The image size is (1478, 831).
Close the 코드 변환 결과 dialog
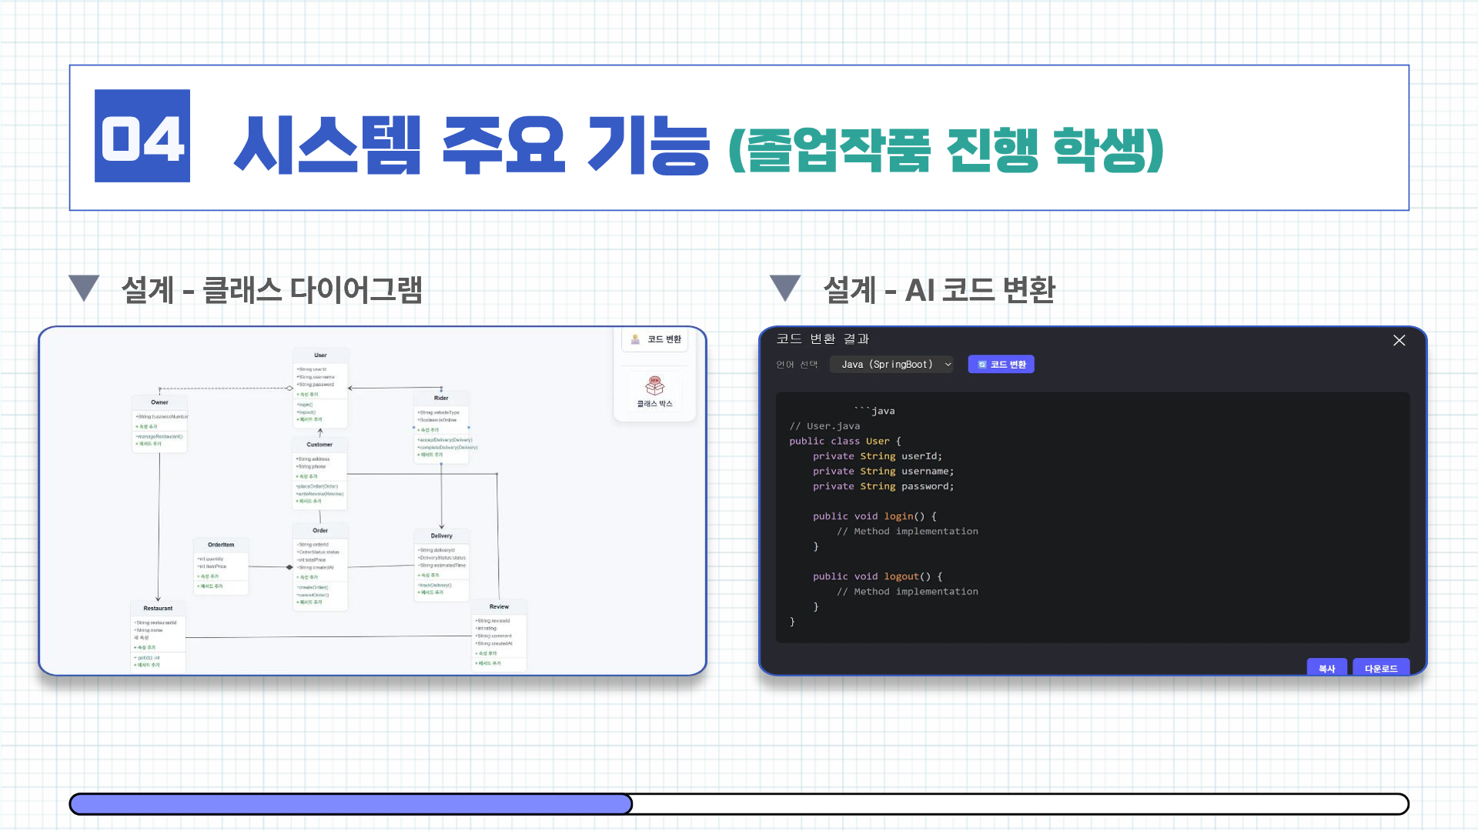[1399, 340]
